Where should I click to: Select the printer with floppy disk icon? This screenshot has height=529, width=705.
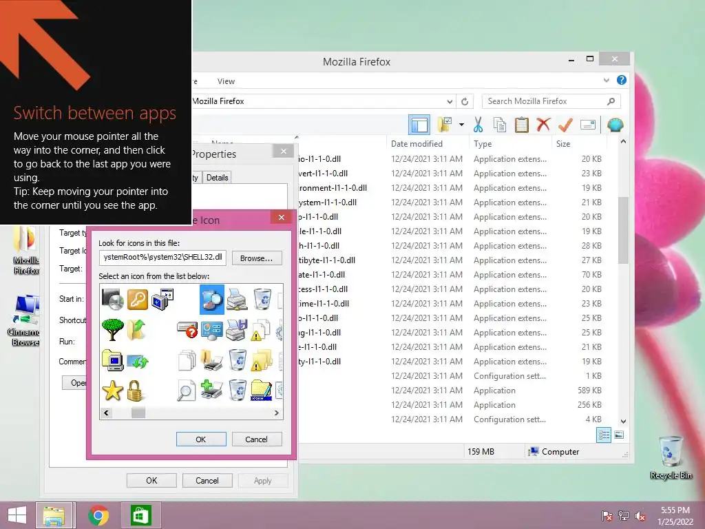pos(237,330)
